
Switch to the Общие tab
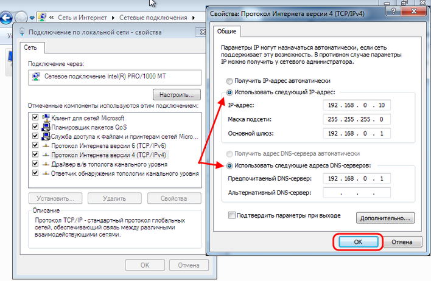226,32
